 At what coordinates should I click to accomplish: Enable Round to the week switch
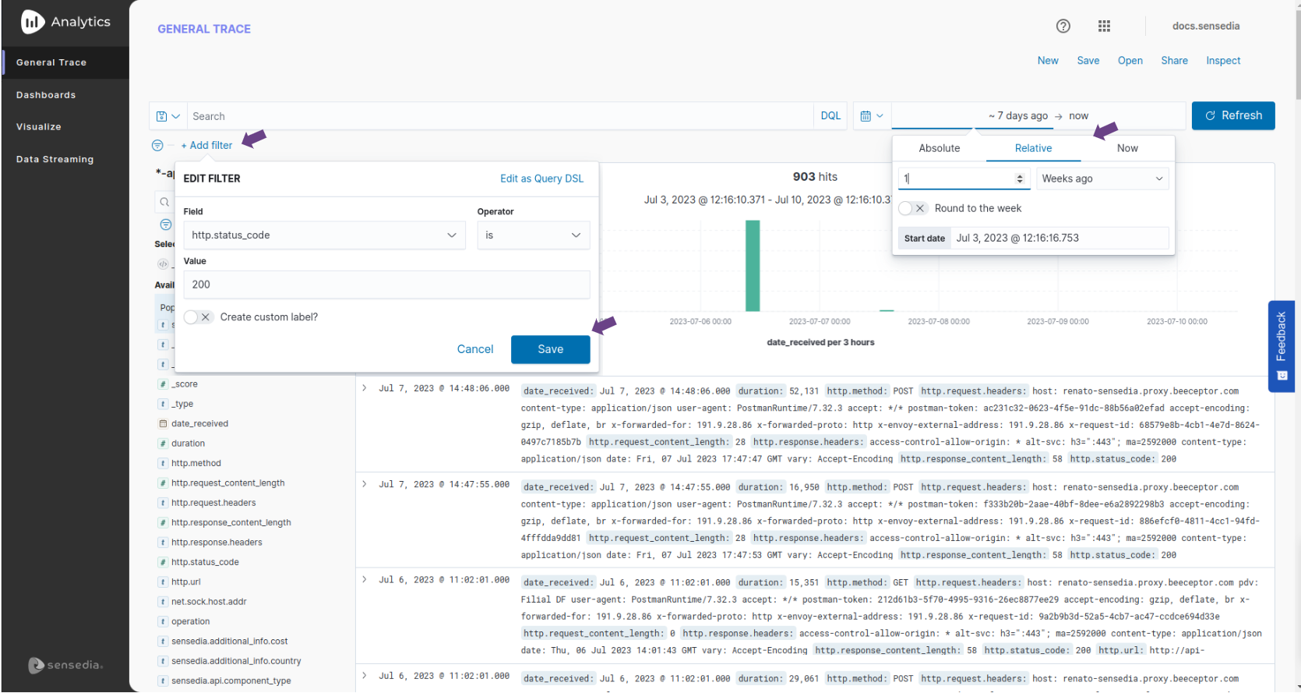(911, 209)
